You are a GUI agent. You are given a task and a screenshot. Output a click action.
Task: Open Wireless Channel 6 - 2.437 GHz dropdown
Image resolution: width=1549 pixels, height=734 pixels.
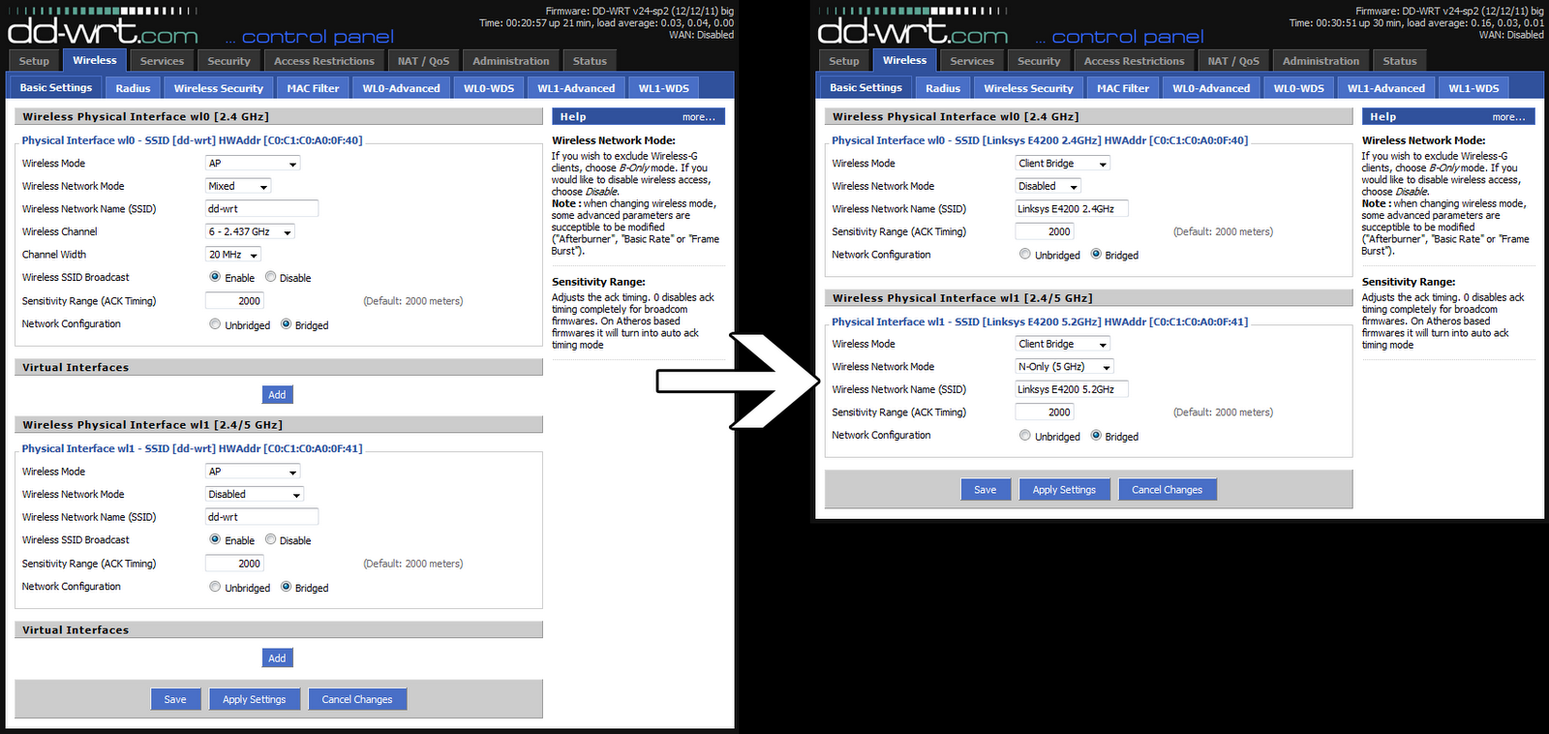tap(250, 231)
